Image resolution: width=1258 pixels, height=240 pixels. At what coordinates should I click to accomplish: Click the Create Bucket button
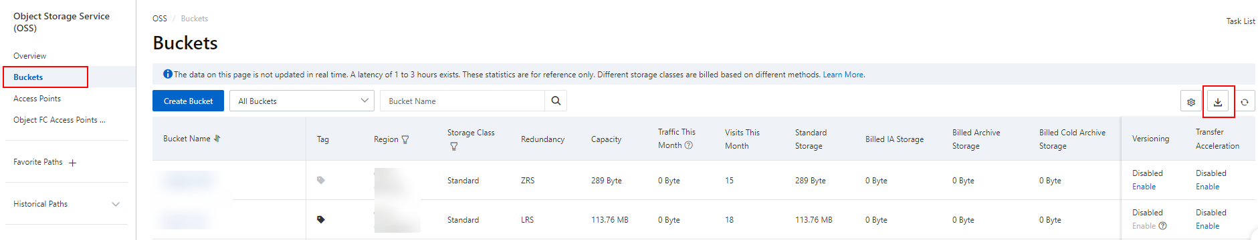coord(188,101)
